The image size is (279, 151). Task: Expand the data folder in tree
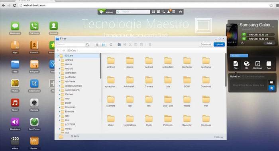click(60, 99)
